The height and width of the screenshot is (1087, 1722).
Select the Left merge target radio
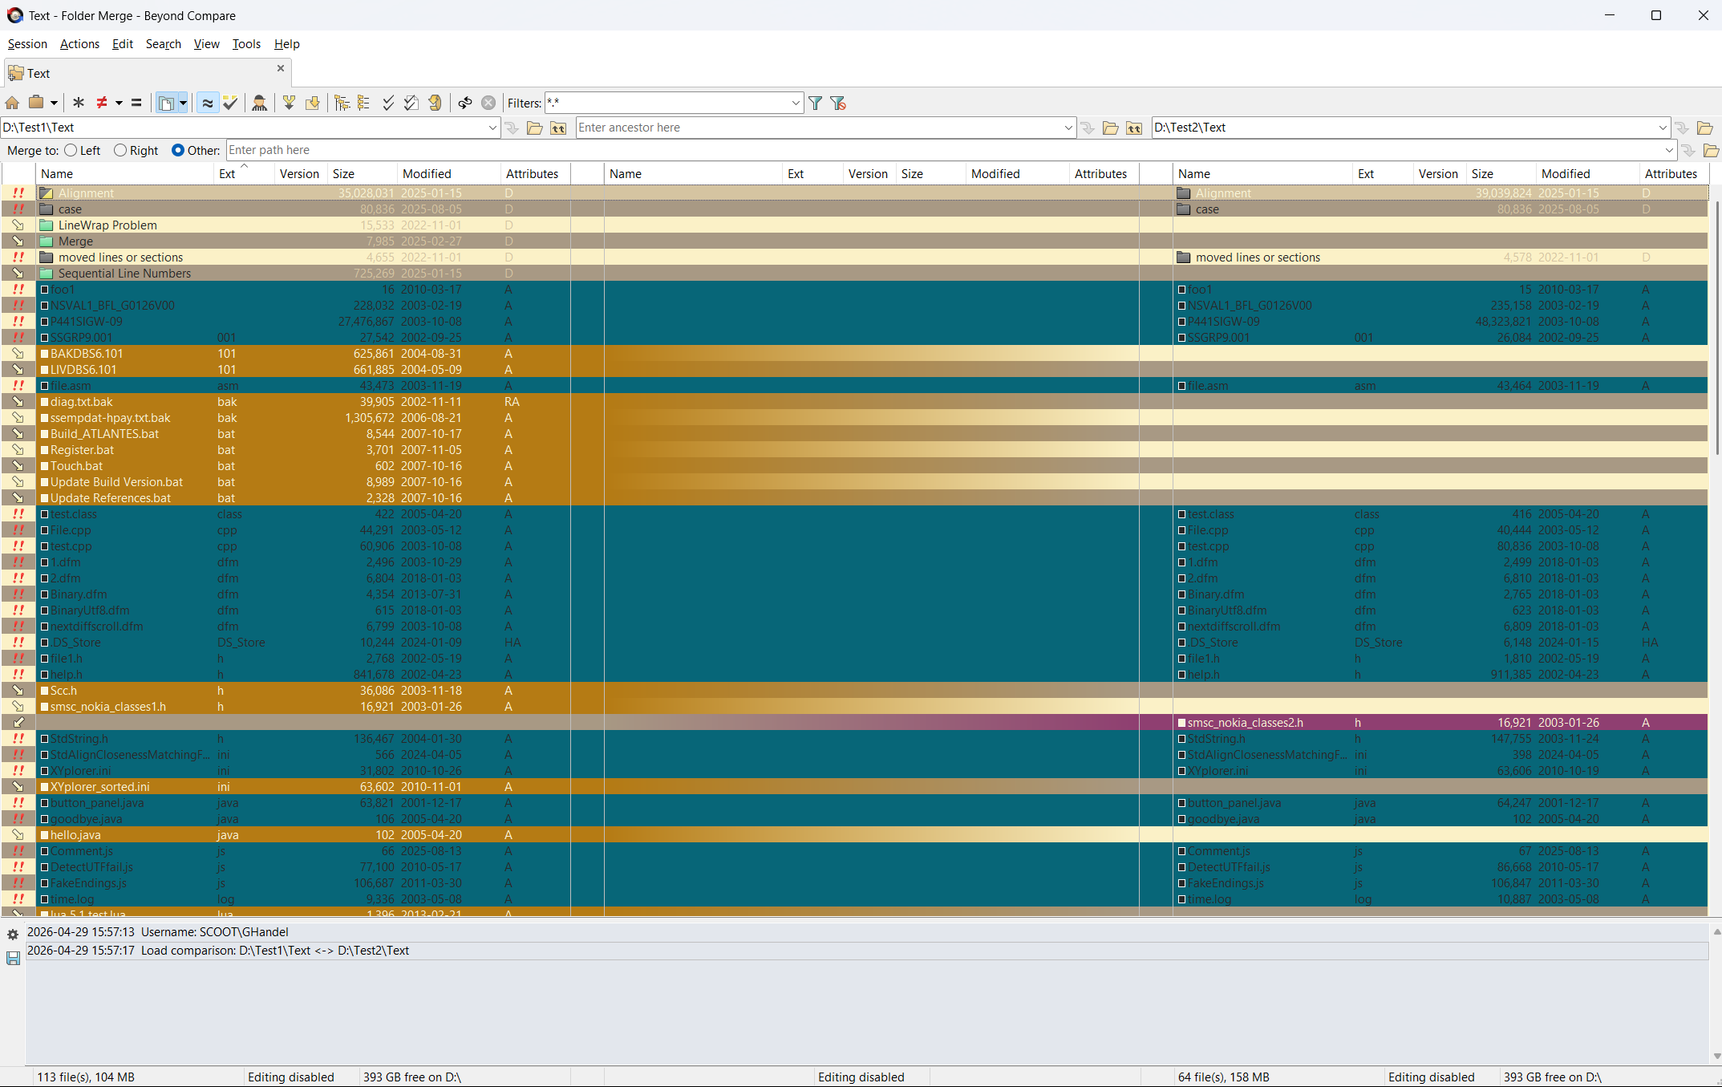click(x=71, y=150)
